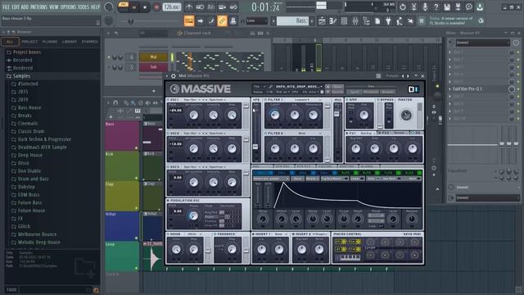The width and height of the screenshot is (524, 295).
Task: Open the Piano roll view icon
Action: [333, 21]
